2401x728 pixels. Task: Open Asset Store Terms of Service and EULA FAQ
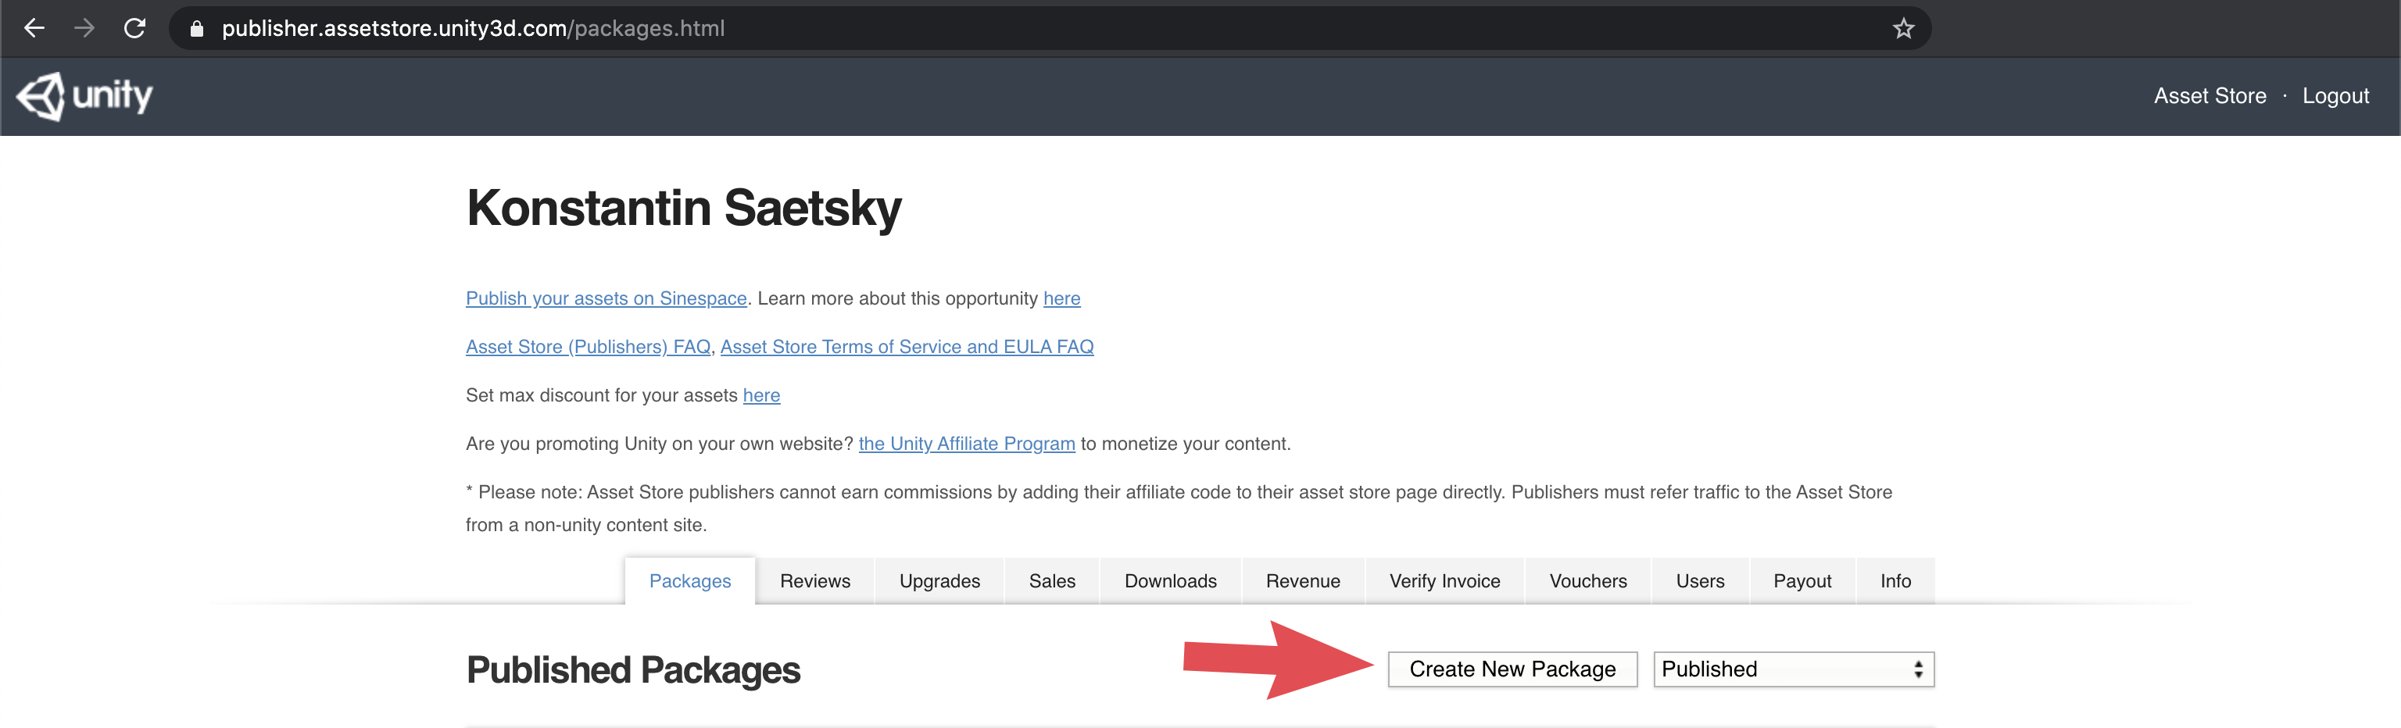(x=907, y=346)
